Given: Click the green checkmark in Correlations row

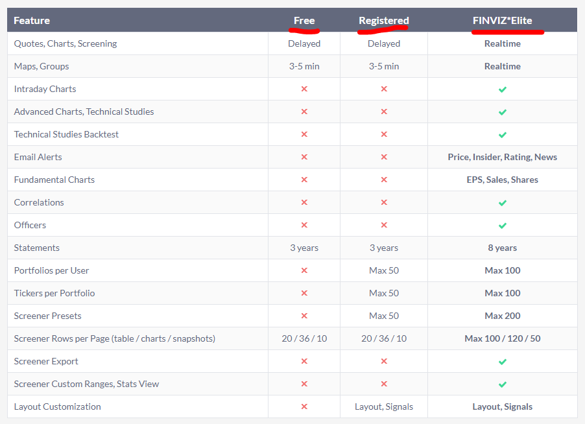Looking at the screenshot, I should 503,203.
